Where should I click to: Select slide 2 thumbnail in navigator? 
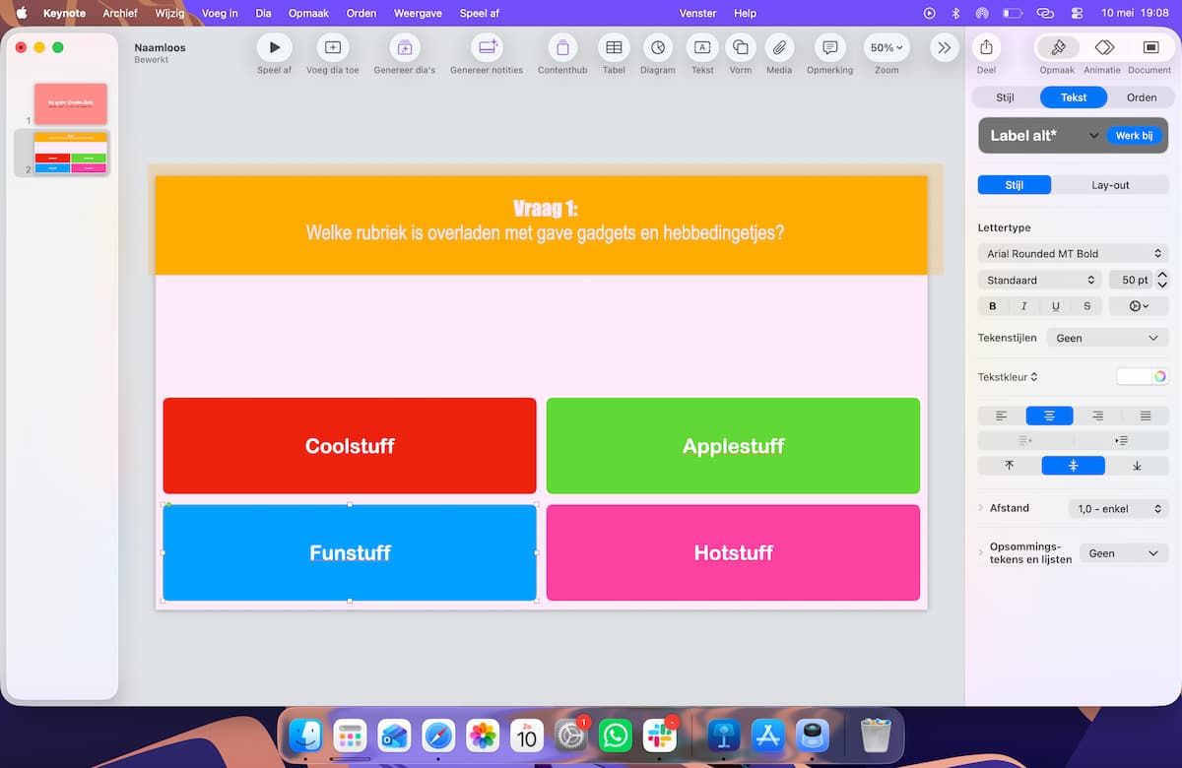(71, 154)
